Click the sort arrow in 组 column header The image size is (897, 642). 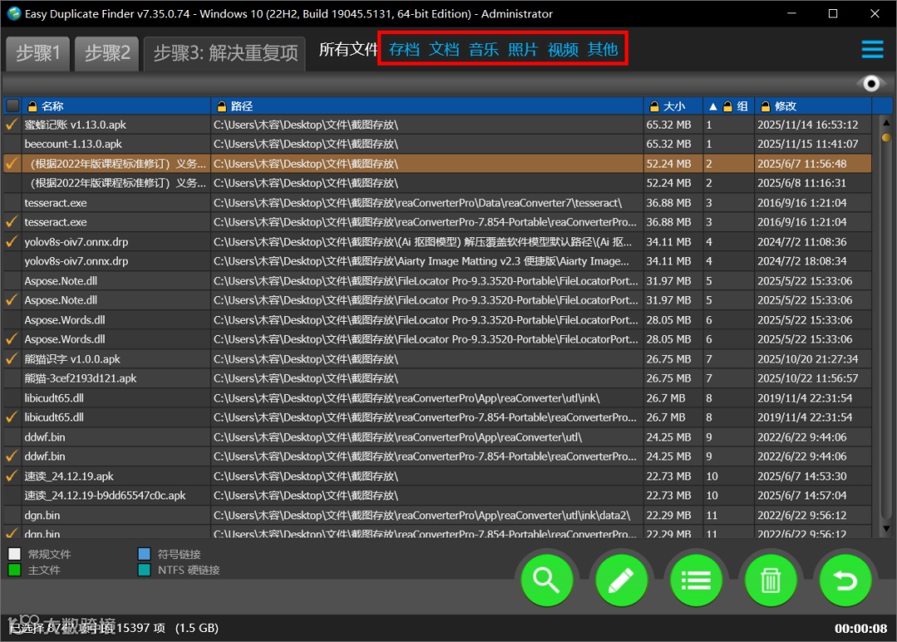pyautogui.click(x=713, y=106)
